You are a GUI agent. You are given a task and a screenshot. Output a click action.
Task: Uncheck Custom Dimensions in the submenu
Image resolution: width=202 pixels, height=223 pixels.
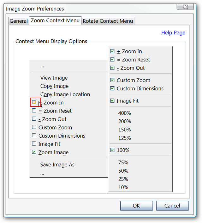pos(112,88)
